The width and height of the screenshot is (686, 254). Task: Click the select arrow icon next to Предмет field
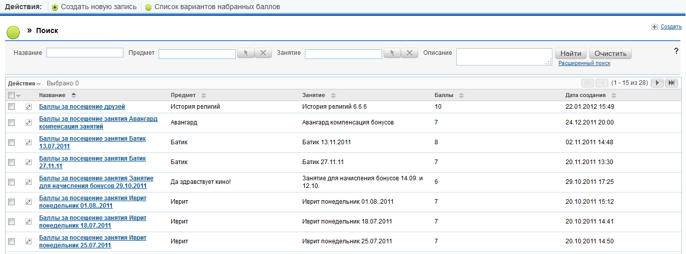pos(245,53)
